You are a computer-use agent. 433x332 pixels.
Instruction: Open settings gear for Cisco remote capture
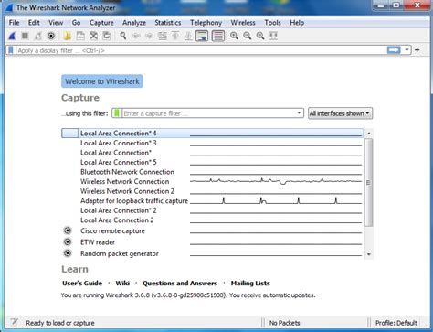(68, 230)
